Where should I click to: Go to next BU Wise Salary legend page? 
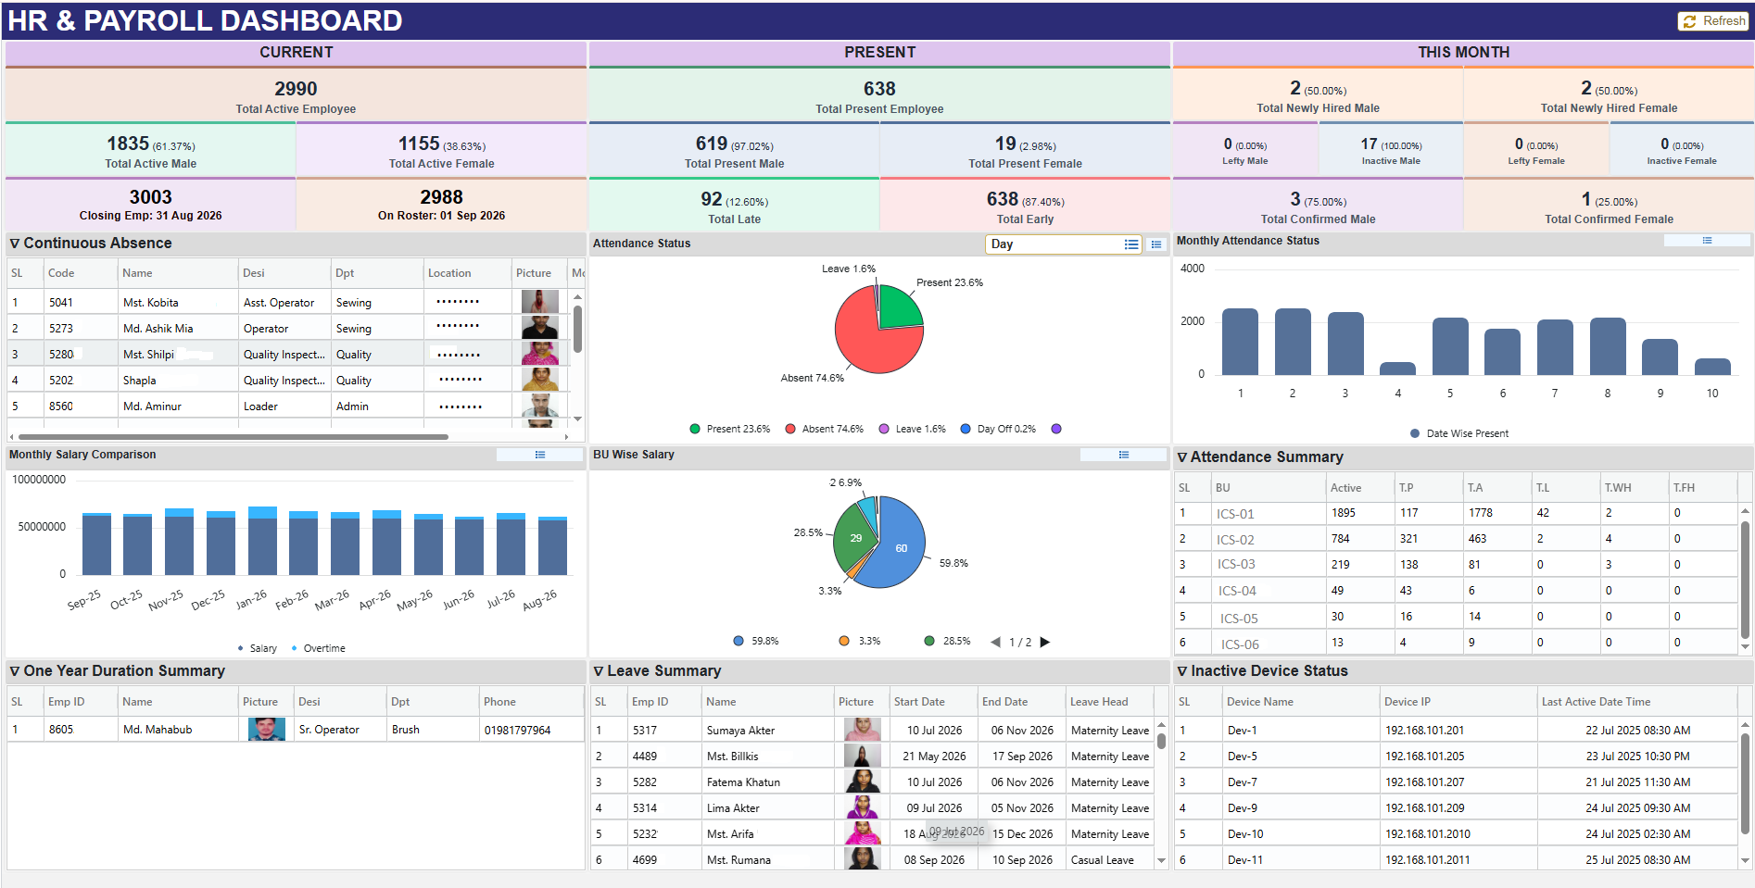coord(1045,642)
